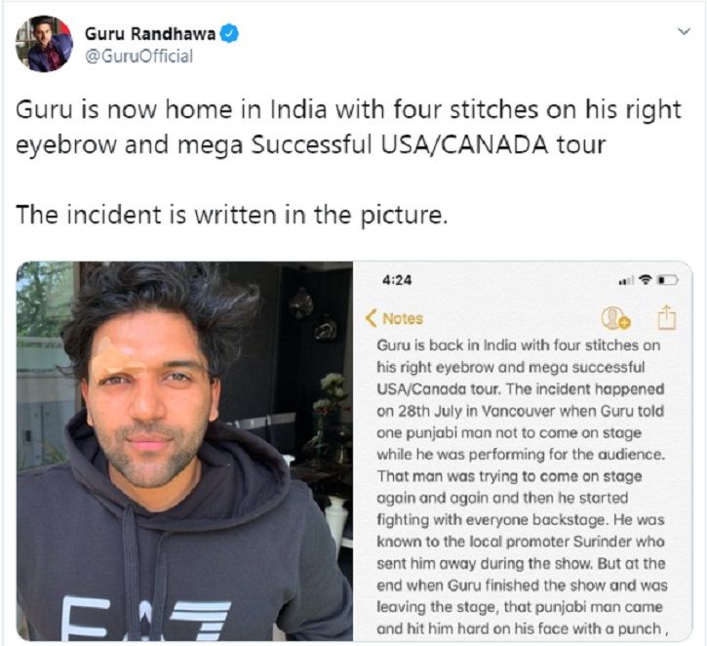Tap the add people icon in Notes
The height and width of the screenshot is (646, 707).
point(615,318)
